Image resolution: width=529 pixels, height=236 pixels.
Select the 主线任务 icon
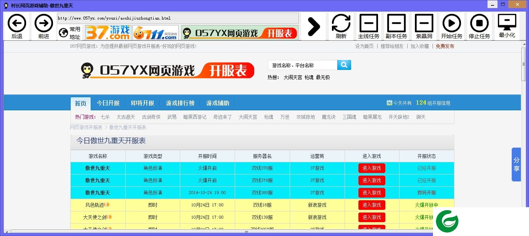click(x=369, y=23)
